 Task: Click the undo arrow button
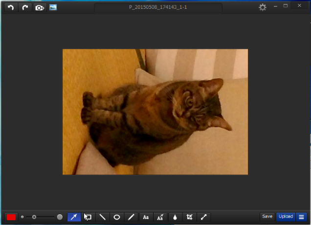(x=11, y=8)
